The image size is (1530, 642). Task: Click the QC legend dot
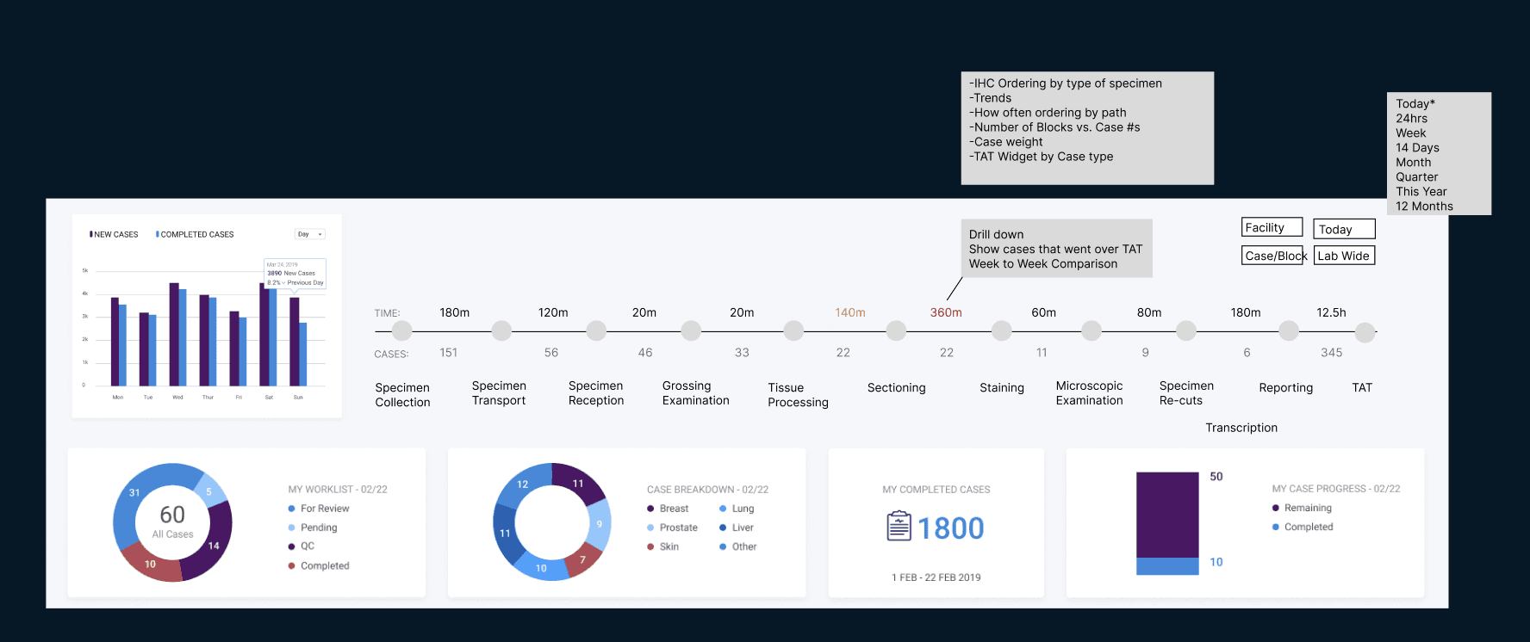[292, 546]
